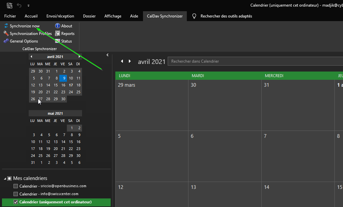Open the Fichier menu tab

pos(10,16)
